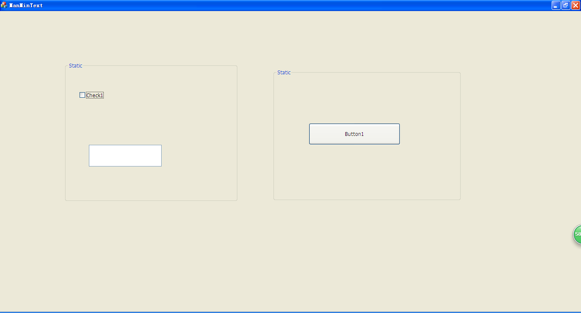Screen dimensions: 581x313
Task: Focus the empty white text box
Action: coord(125,155)
